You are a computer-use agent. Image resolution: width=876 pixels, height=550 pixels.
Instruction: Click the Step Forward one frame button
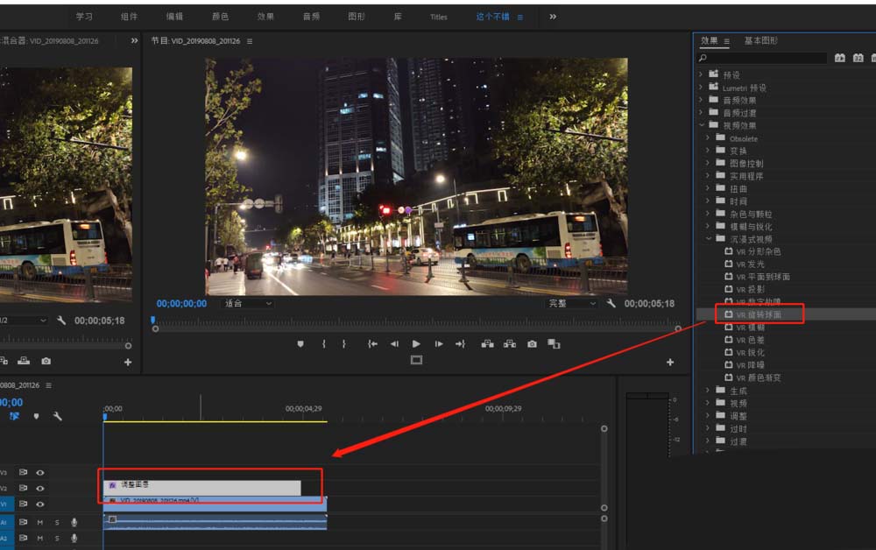point(439,344)
